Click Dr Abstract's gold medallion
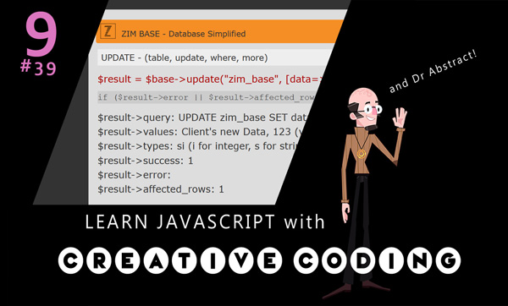 click(x=362, y=153)
